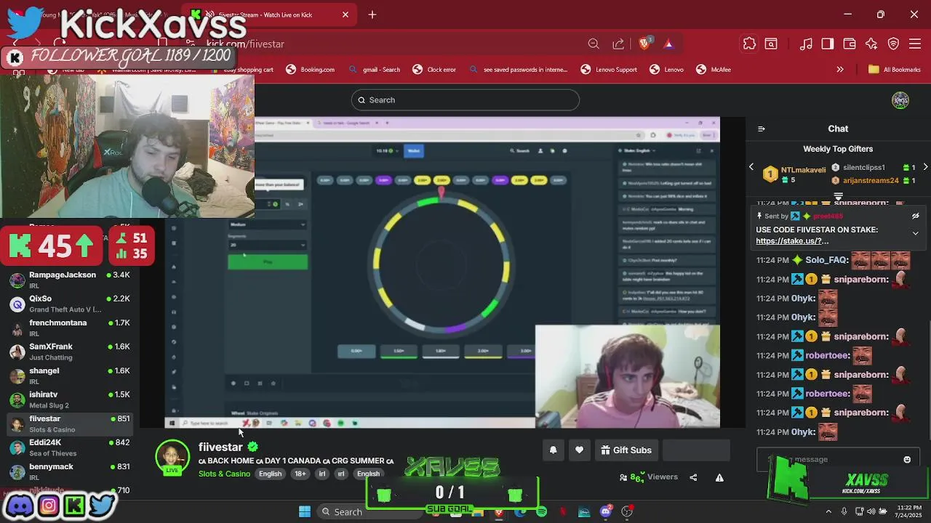The height and width of the screenshot is (523, 931).
Task: Open Brave Shields lion icon
Action: [x=644, y=44]
